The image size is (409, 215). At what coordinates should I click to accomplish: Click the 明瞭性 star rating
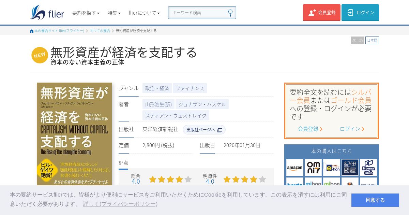[245, 179]
